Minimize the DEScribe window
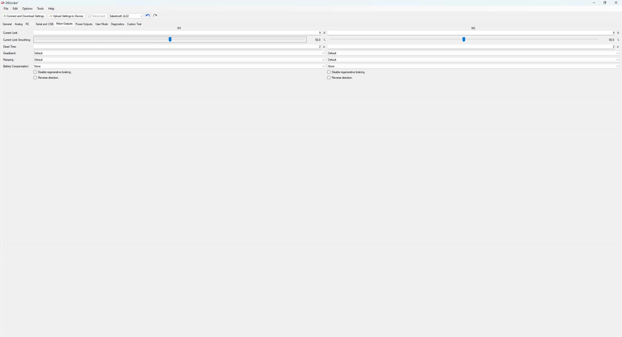 click(x=594, y=3)
